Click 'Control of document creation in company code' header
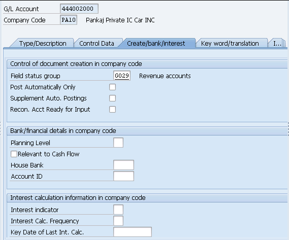This screenshot has width=289, height=240. pyautogui.click(x=76, y=64)
